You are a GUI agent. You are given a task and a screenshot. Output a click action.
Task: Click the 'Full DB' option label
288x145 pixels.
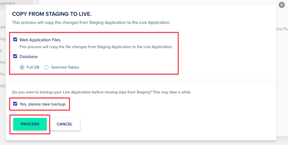tap(33, 67)
